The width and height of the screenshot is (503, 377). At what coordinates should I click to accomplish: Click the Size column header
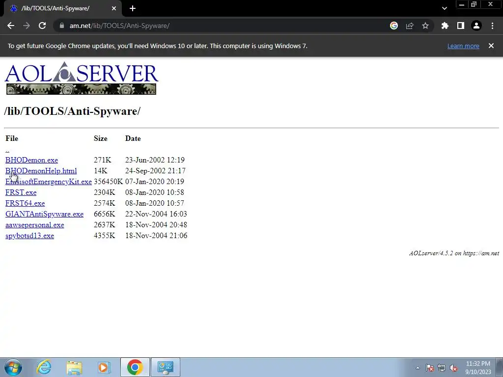click(100, 138)
